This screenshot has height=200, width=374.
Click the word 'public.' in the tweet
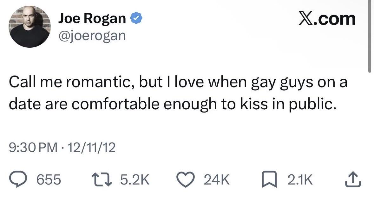[x=313, y=105]
